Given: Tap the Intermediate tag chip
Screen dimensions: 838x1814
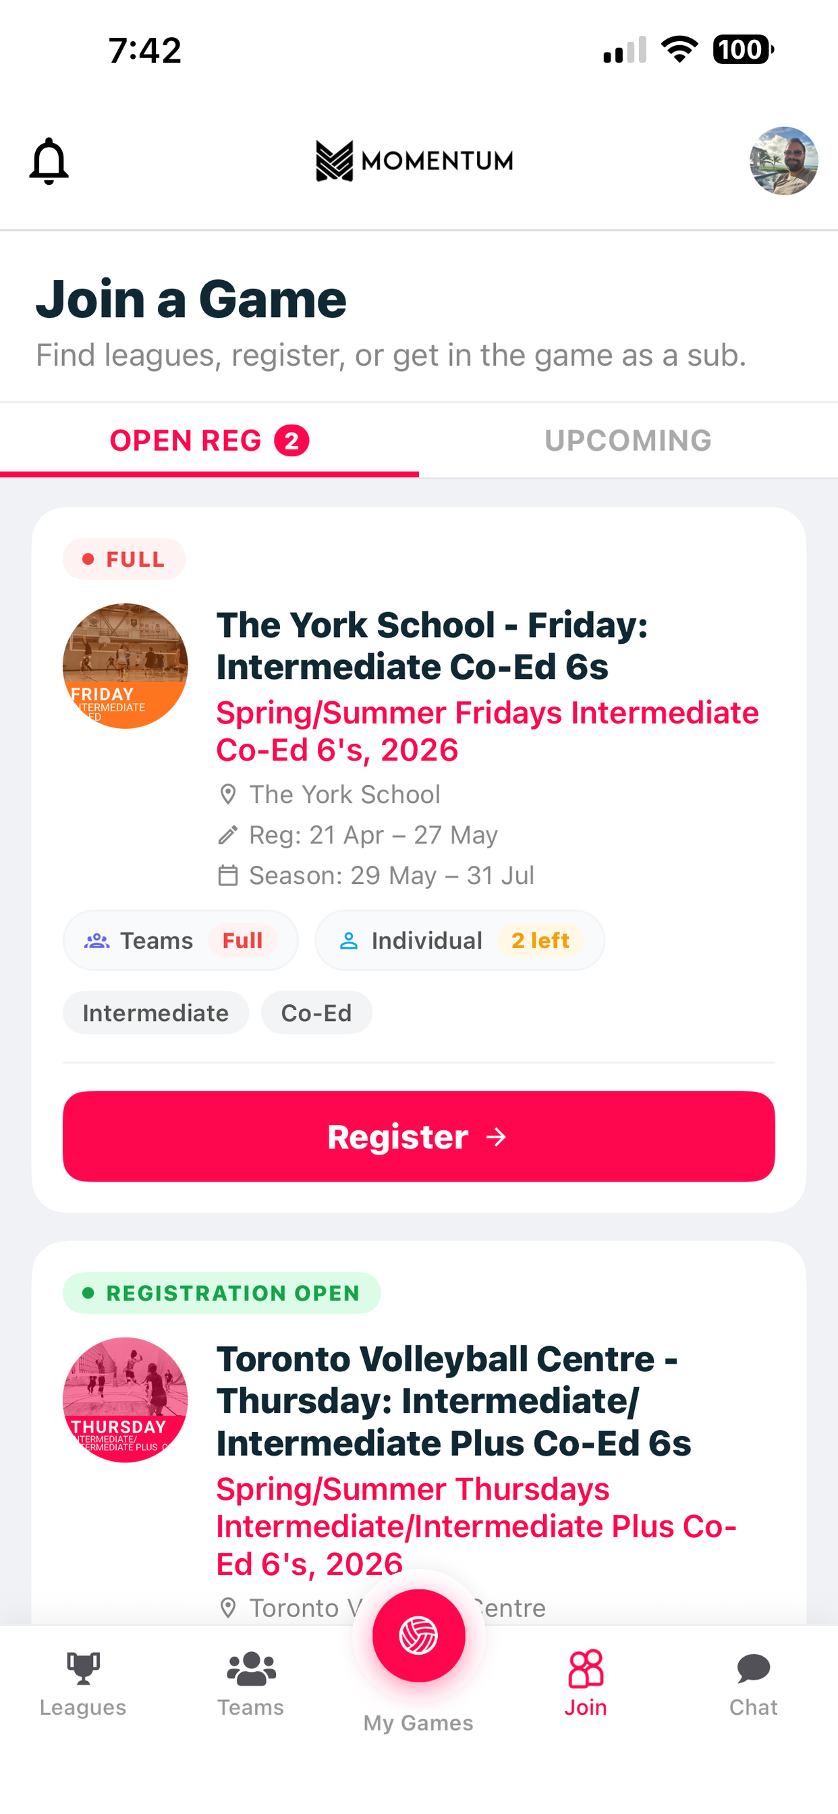Looking at the screenshot, I should pos(156,1013).
